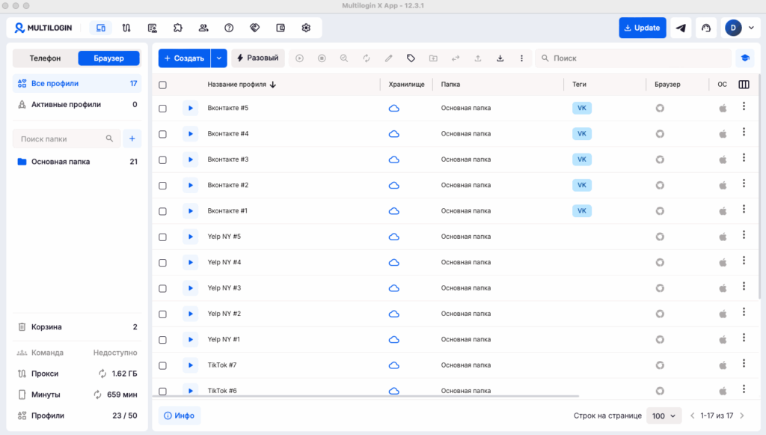
Task: Select Активные профили in sidebar
Action: 77,105
